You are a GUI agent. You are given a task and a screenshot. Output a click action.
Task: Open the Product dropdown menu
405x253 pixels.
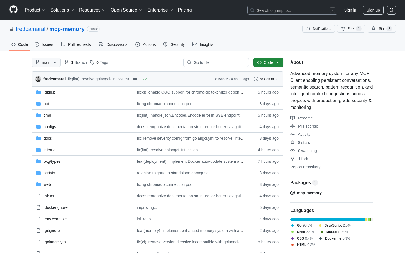[35, 10]
